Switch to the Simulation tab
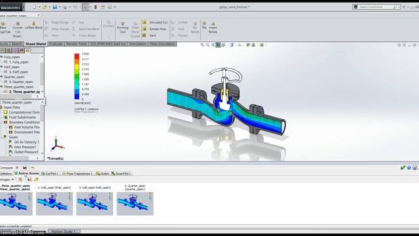Image resolution: width=419 pixels, height=236 pixels. coord(138,44)
